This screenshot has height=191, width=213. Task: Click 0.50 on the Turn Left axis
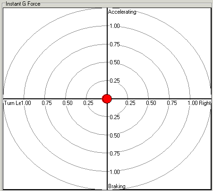[68, 103]
